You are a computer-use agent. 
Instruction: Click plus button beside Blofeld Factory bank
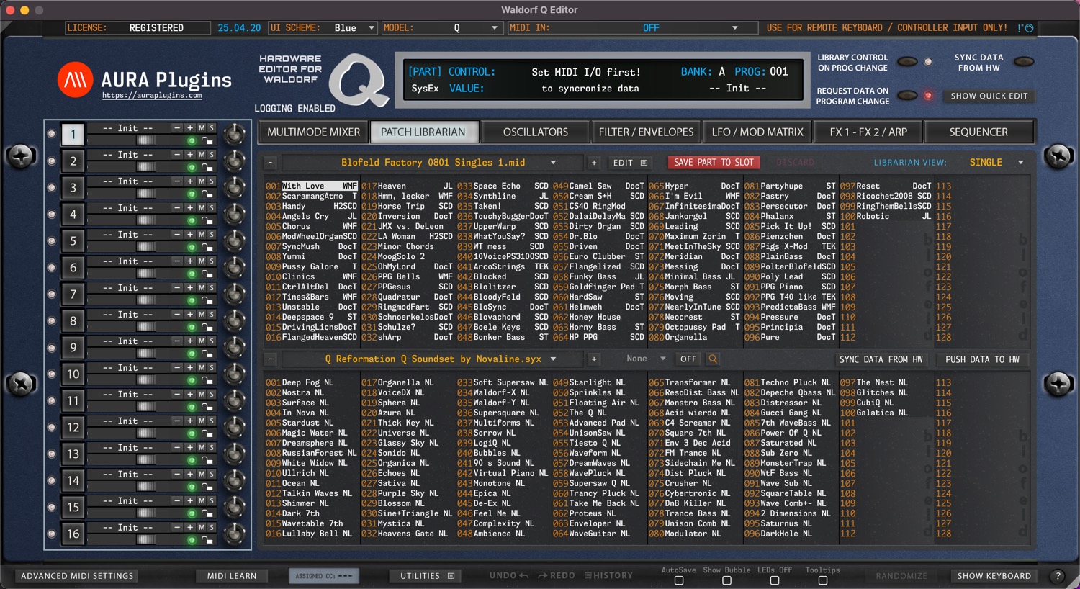[594, 163]
